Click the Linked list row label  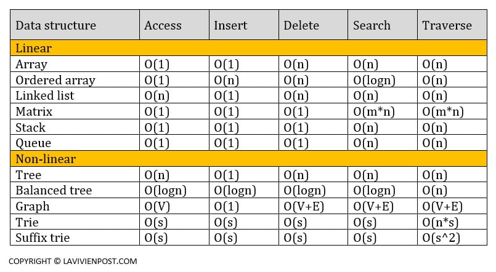(x=44, y=95)
